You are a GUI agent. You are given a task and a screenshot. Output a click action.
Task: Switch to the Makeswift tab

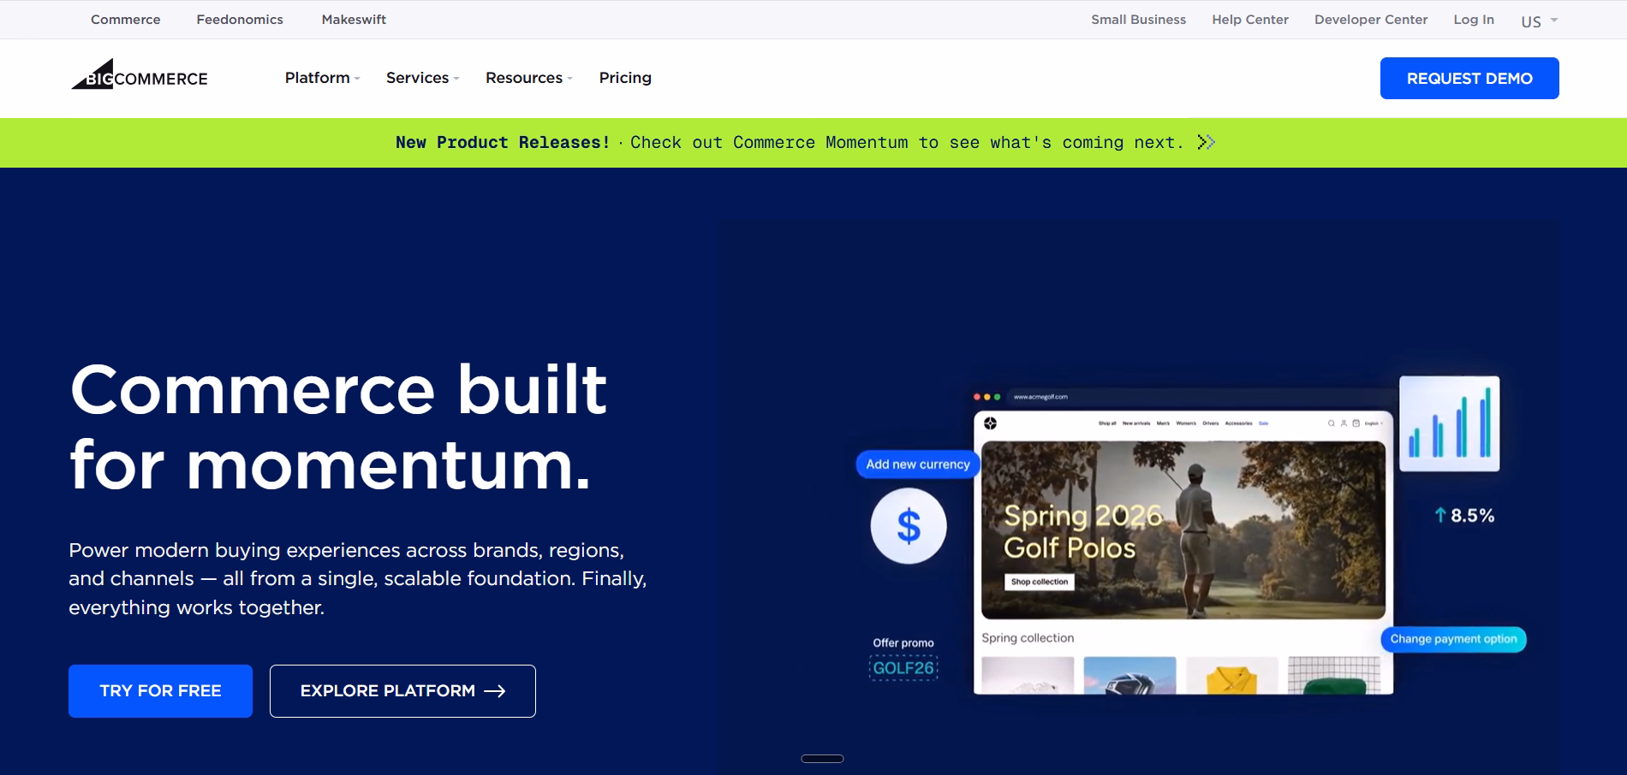pos(354,20)
